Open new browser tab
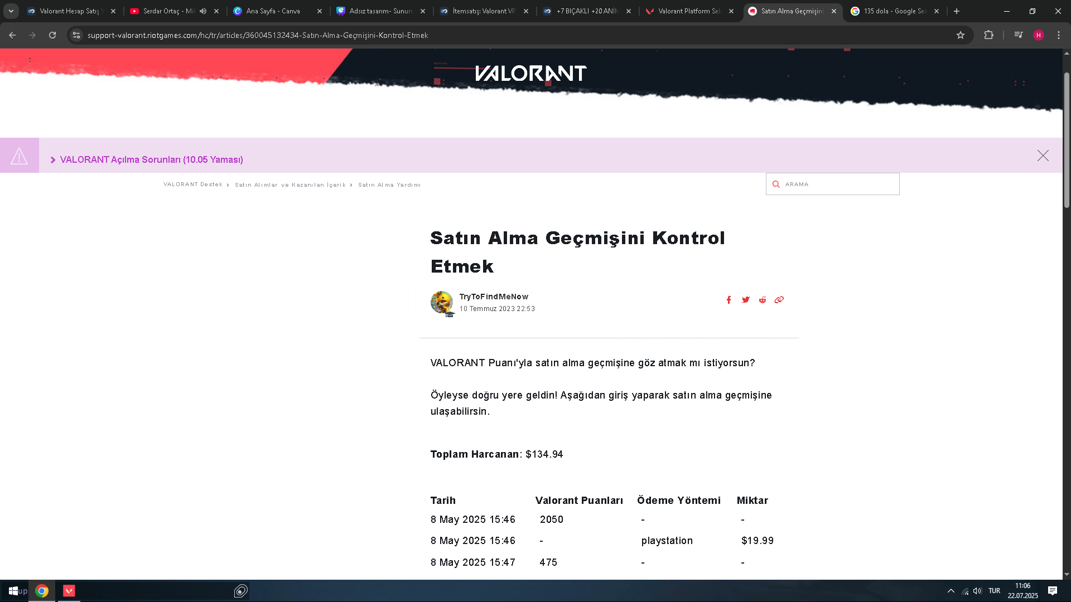Screen dimensions: 1071x602 coord(957,11)
